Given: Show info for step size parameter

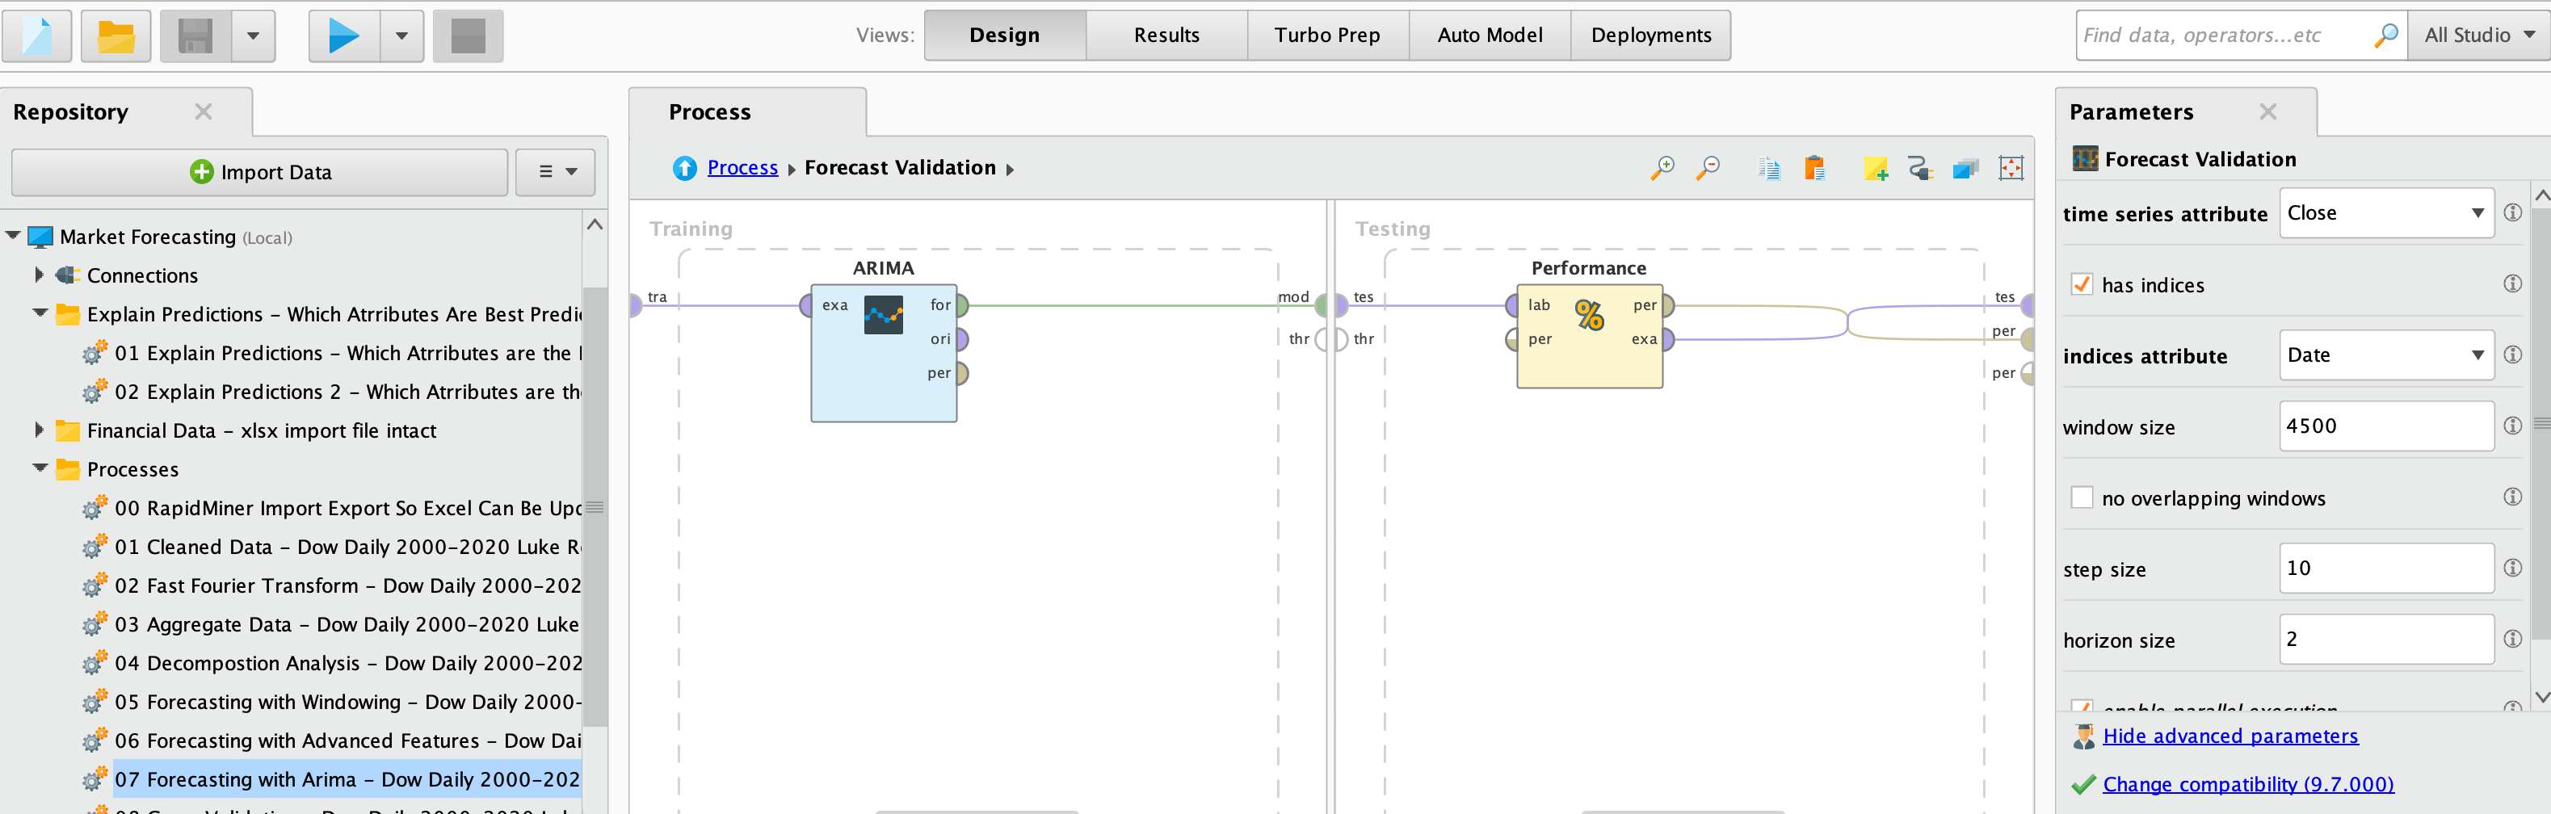Looking at the screenshot, I should [2512, 568].
